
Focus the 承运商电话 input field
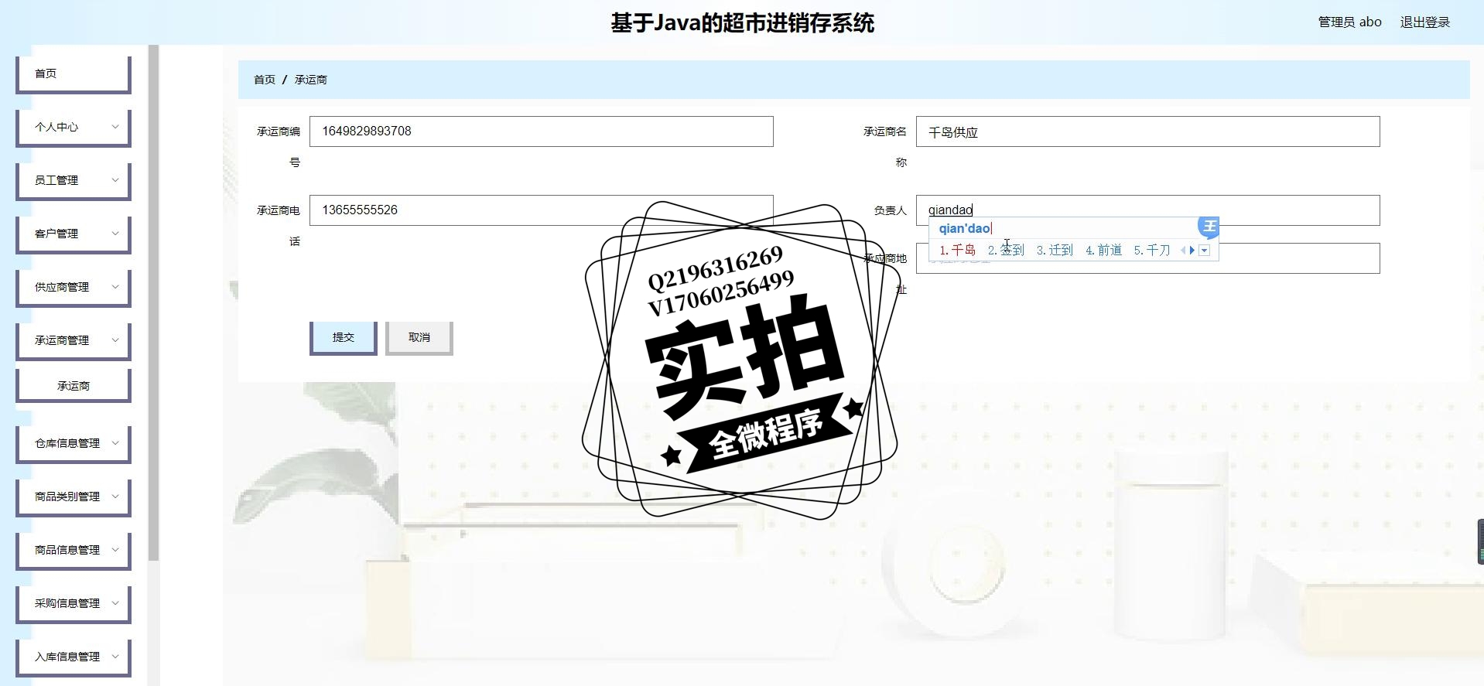click(x=542, y=210)
